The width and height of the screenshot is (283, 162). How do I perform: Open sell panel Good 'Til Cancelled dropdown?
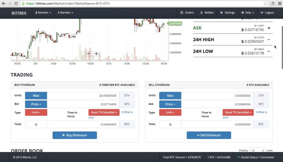(x=238, y=112)
